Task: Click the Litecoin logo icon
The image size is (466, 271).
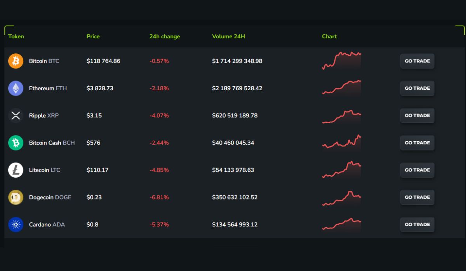Action: (16, 170)
